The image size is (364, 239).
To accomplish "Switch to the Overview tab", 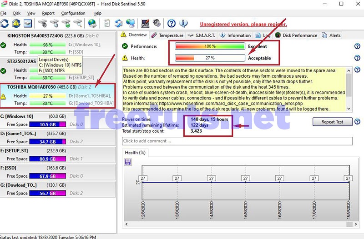I will pos(134,35).
